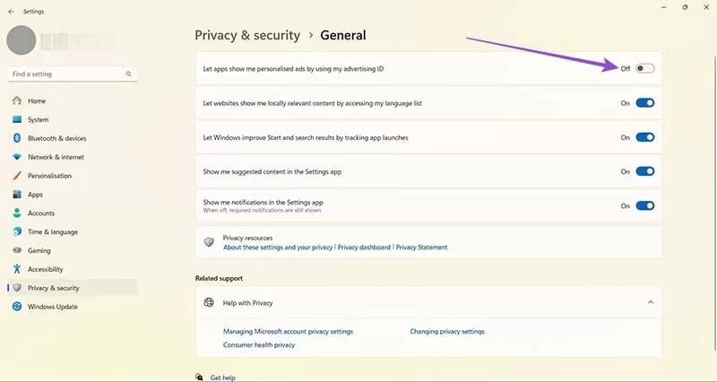Open the Bluetooth & devices icon
Image resolution: width=717 pixels, height=382 pixels.
pyautogui.click(x=17, y=138)
